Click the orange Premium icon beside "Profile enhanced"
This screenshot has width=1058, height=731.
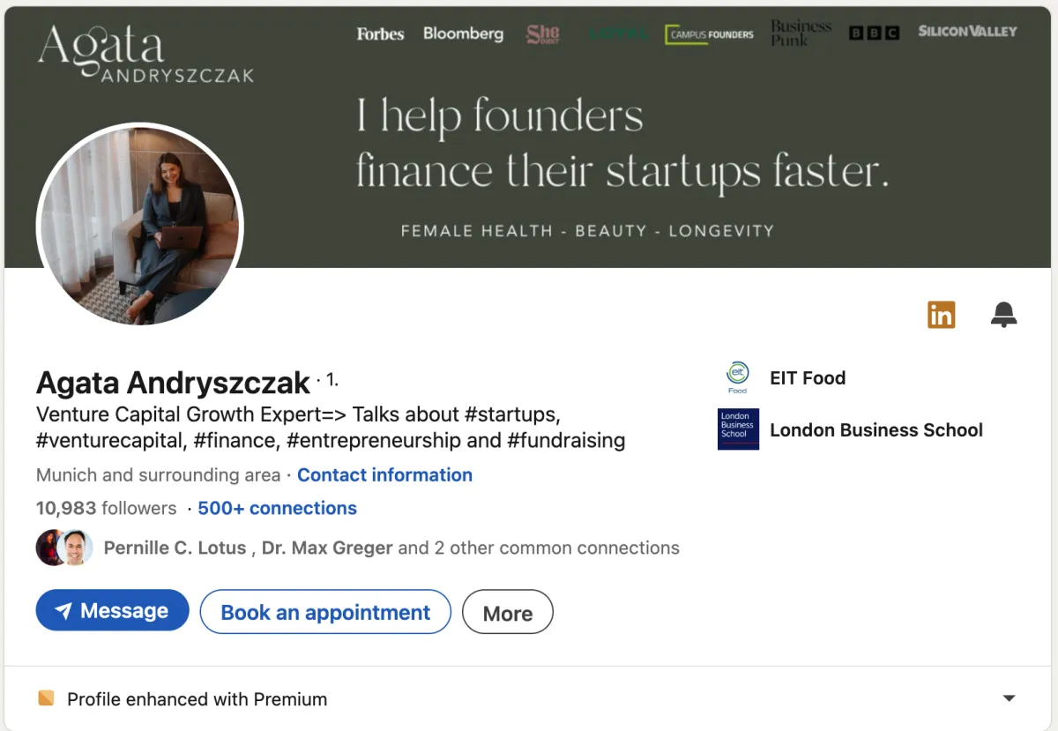point(46,698)
